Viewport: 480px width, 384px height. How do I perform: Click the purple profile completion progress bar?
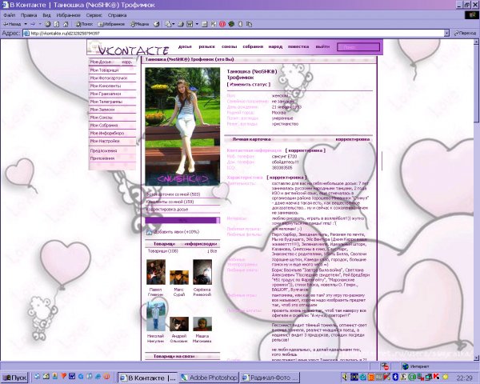182,220
